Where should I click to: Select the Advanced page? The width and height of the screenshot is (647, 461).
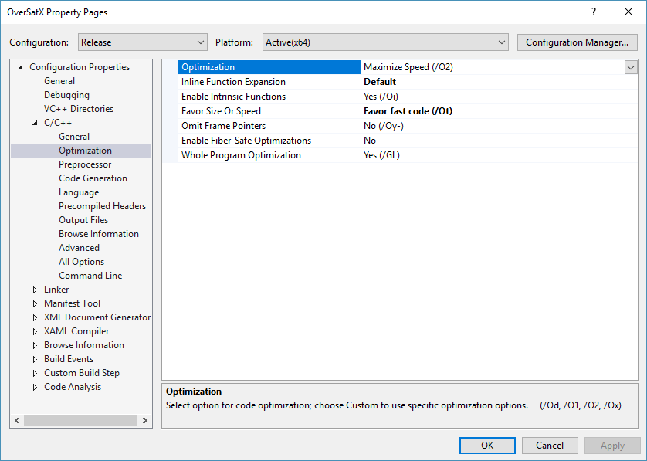tap(79, 248)
